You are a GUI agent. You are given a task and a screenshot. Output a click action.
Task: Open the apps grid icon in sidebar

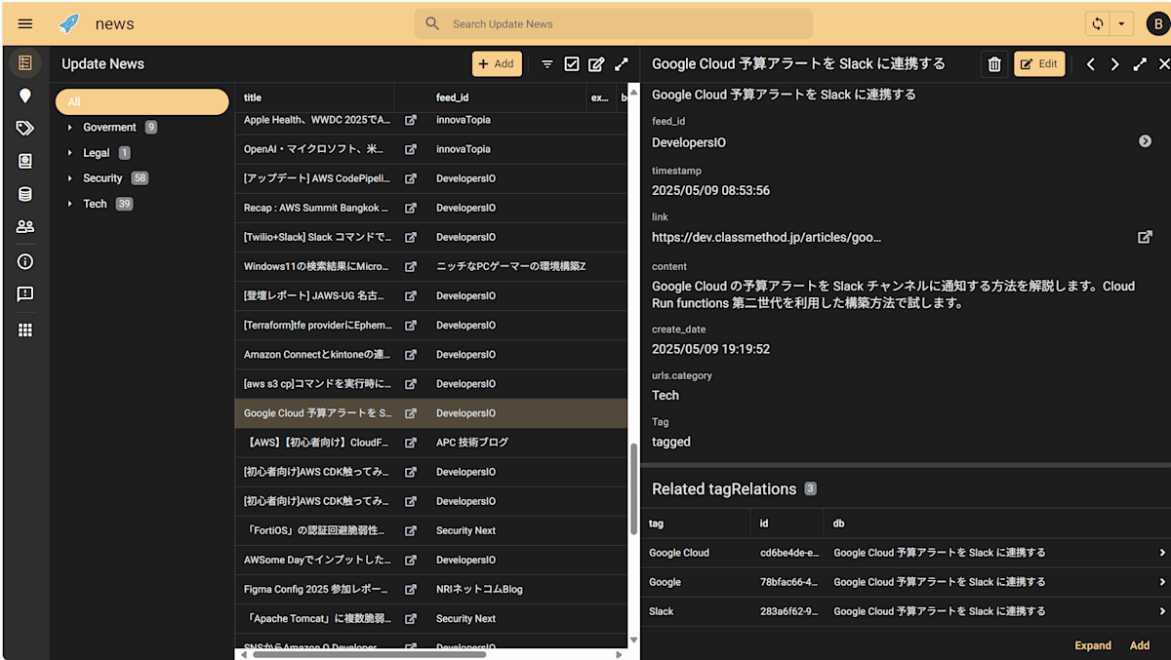25,330
